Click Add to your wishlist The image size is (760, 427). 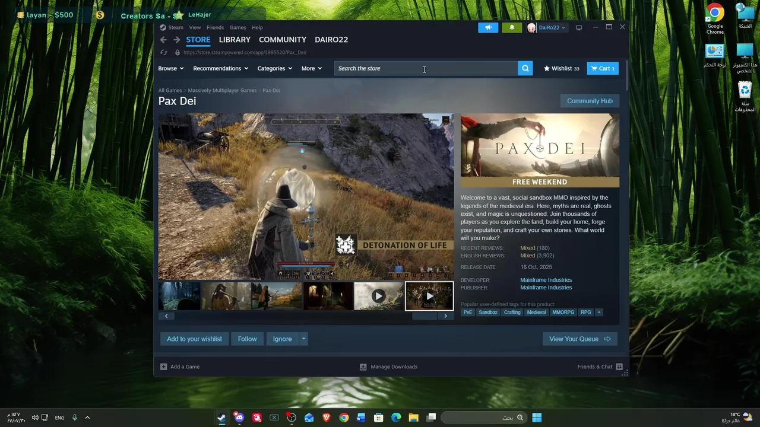[194, 339]
